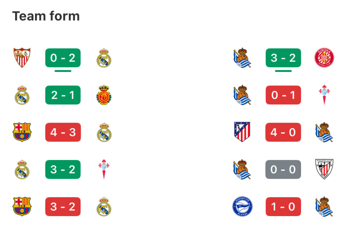Select the Girona FC crest

[324, 58]
